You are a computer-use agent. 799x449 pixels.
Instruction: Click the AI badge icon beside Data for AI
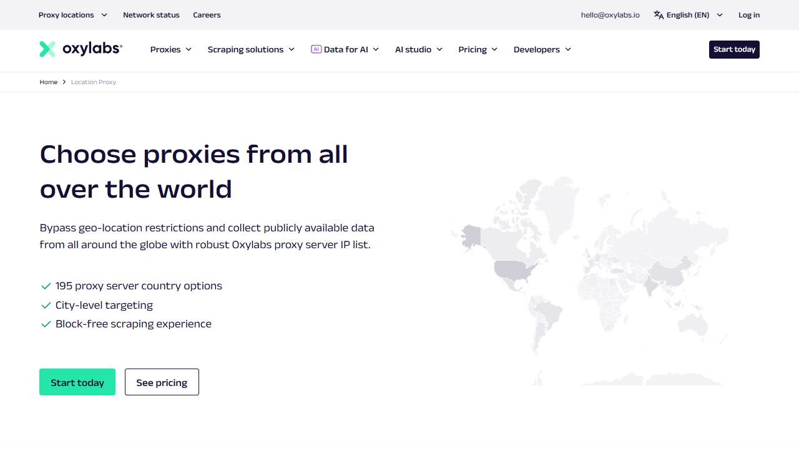tap(316, 49)
